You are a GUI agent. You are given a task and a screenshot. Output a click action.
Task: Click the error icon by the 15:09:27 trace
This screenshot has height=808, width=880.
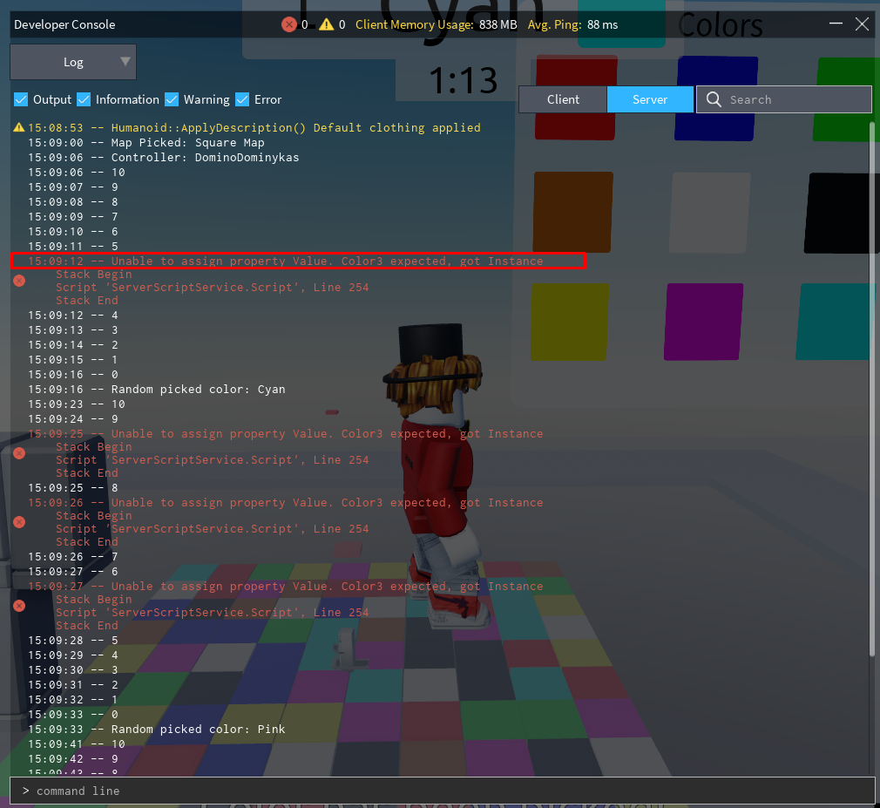click(x=19, y=605)
